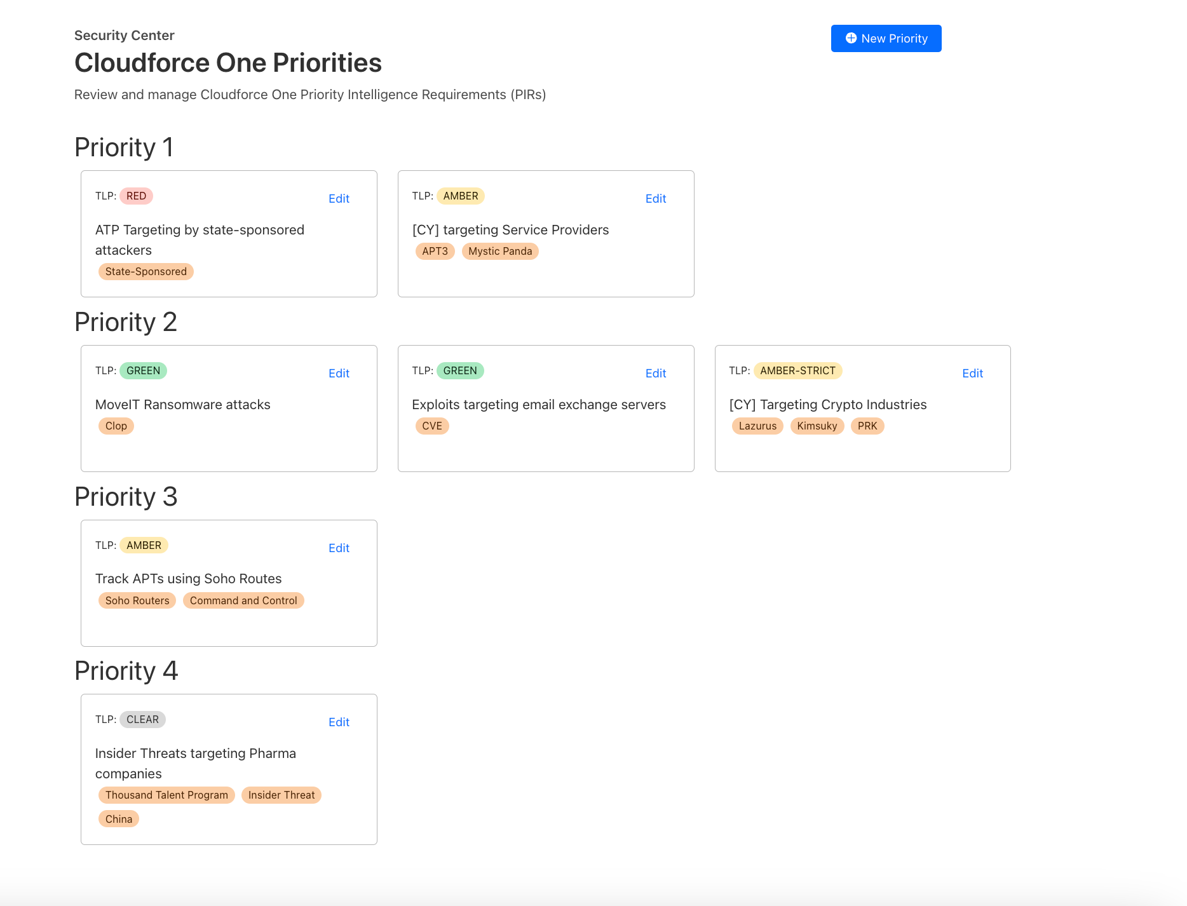The image size is (1187, 906).
Task: Click the GREEN TLP badge on email exchange card
Action: (460, 370)
